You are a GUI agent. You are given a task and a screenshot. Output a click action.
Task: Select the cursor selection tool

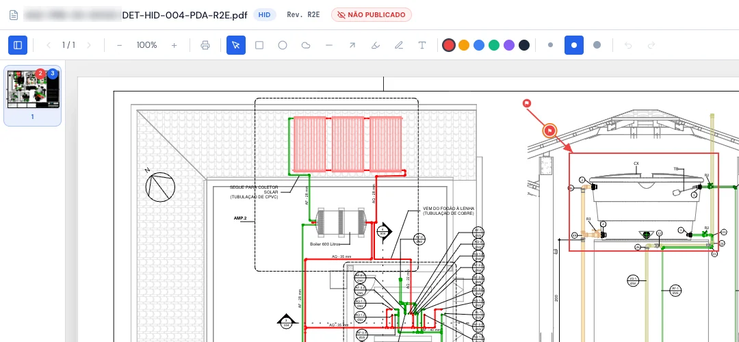pyautogui.click(x=236, y=45)
